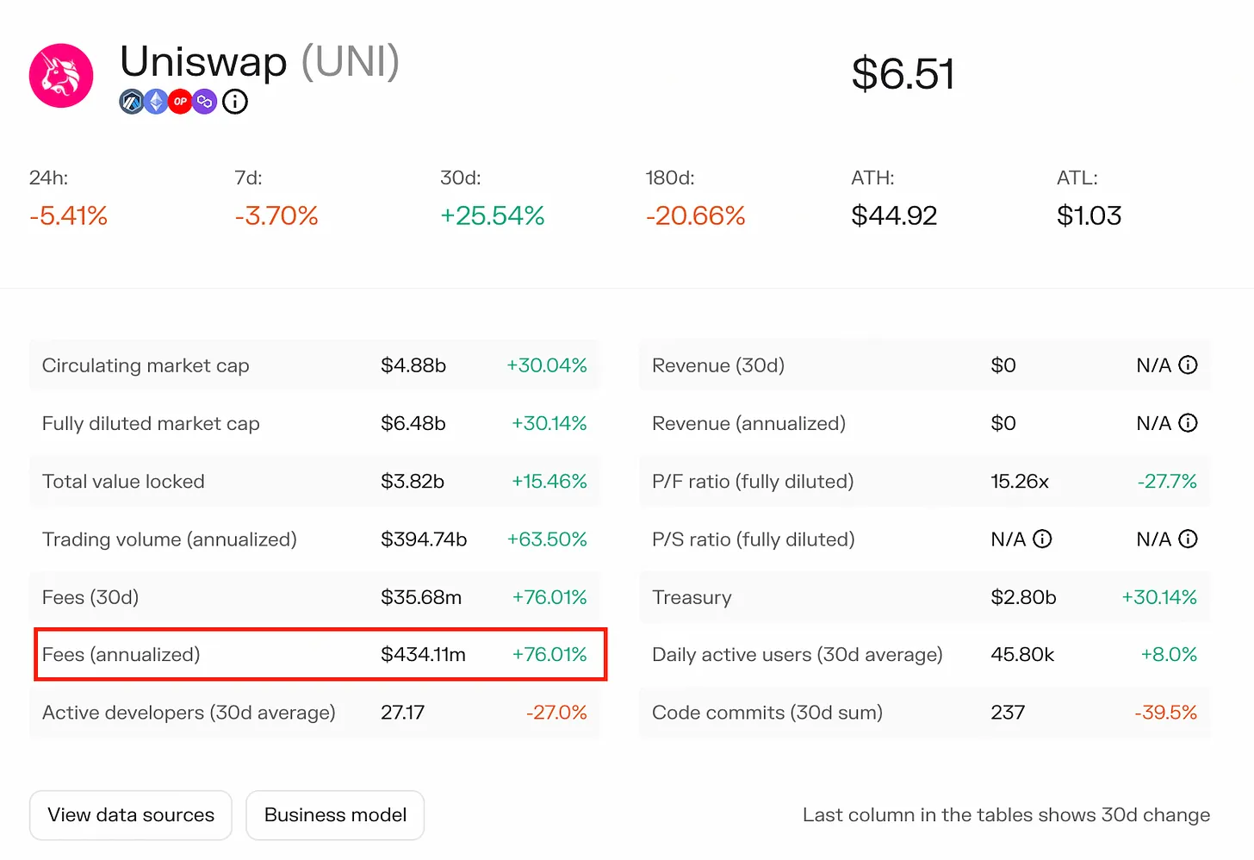This screenshot has height=860, width=1254.
Task: Click the Daily active users metric
Action: pos(797,654)
